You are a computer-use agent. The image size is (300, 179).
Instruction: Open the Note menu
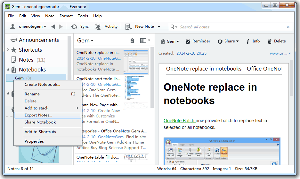[x=50, y=16]
